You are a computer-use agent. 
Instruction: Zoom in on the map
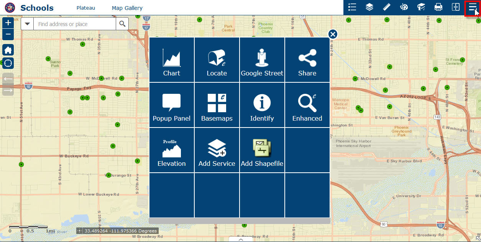[x=8, y=23]
